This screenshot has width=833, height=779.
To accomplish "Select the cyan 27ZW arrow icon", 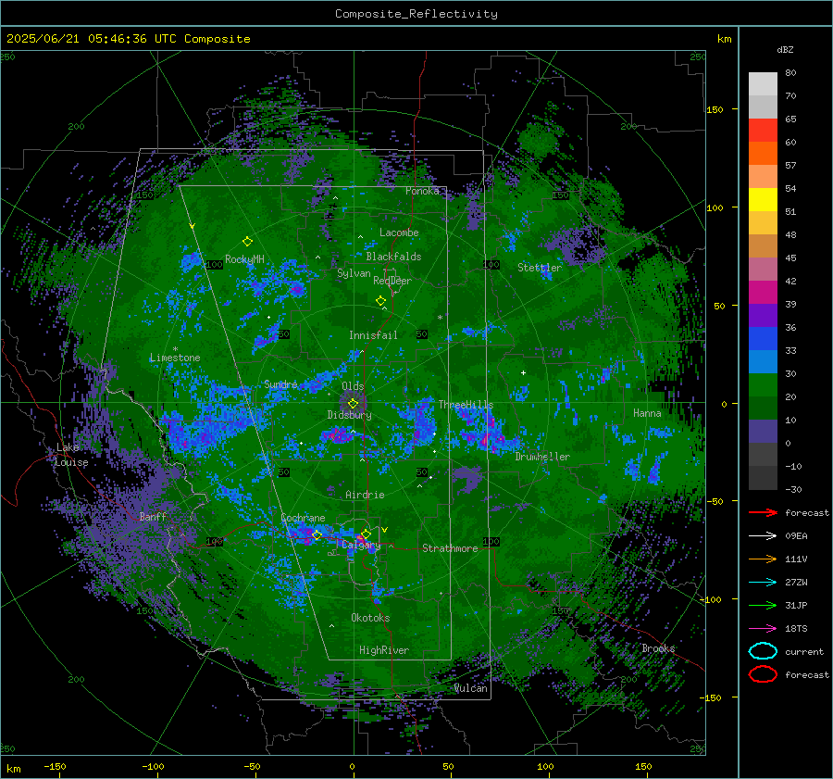I will pyautogui.click(x=763, y=583).
